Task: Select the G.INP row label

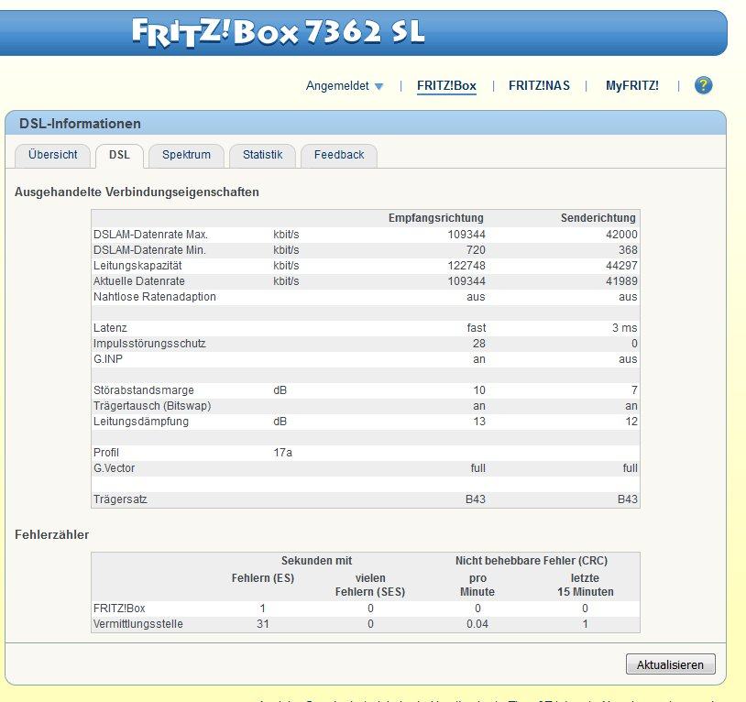Action: coord(108,359)
